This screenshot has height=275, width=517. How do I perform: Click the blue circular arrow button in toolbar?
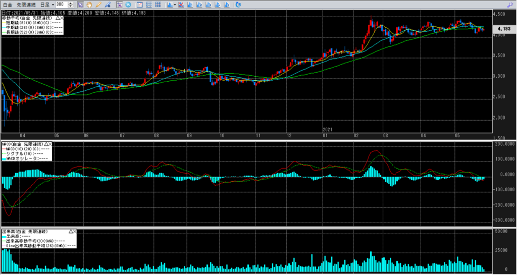click(128, 5)
